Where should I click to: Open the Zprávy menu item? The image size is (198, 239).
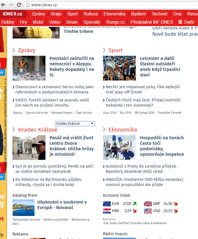point(38,14)
